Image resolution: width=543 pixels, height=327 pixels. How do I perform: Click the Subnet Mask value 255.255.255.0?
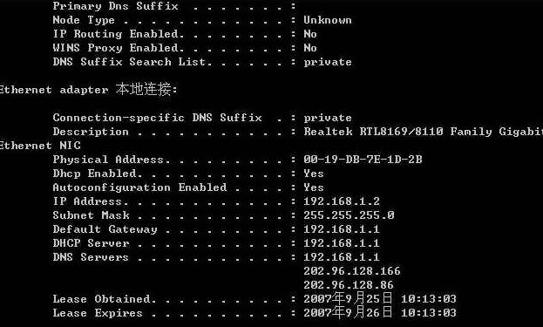click(349, 215)
